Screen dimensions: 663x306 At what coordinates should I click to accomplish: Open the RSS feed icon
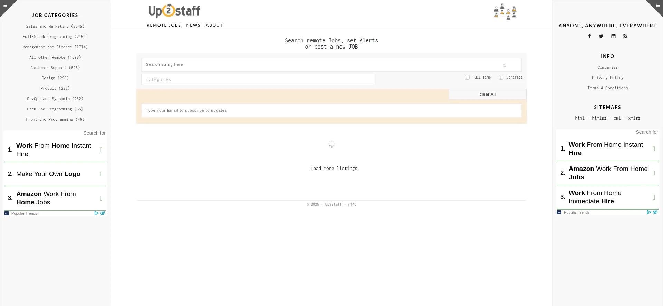(625, 36)
